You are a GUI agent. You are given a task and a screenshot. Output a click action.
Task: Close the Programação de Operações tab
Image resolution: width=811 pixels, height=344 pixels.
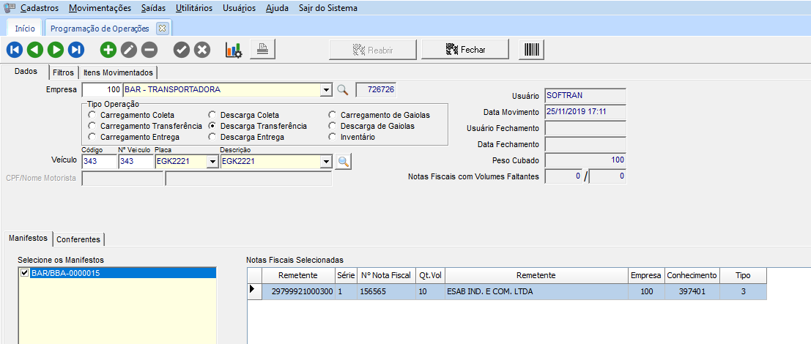[x=162, y=29]
